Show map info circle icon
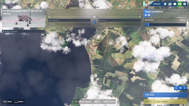 [x=176, y=88]
